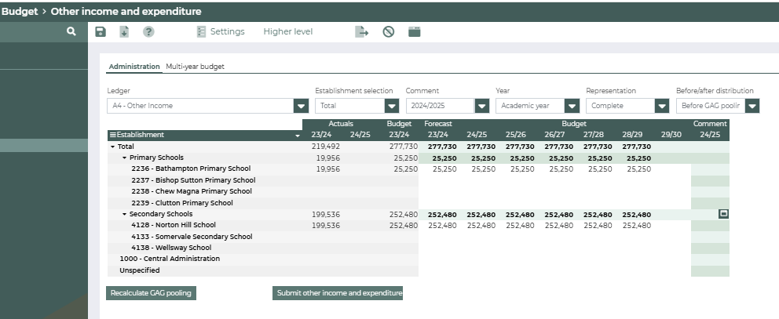The image size is (779, 319).
Task: Click Total Actuals 23/24 value 219,492
Action: tap(326, 147)
